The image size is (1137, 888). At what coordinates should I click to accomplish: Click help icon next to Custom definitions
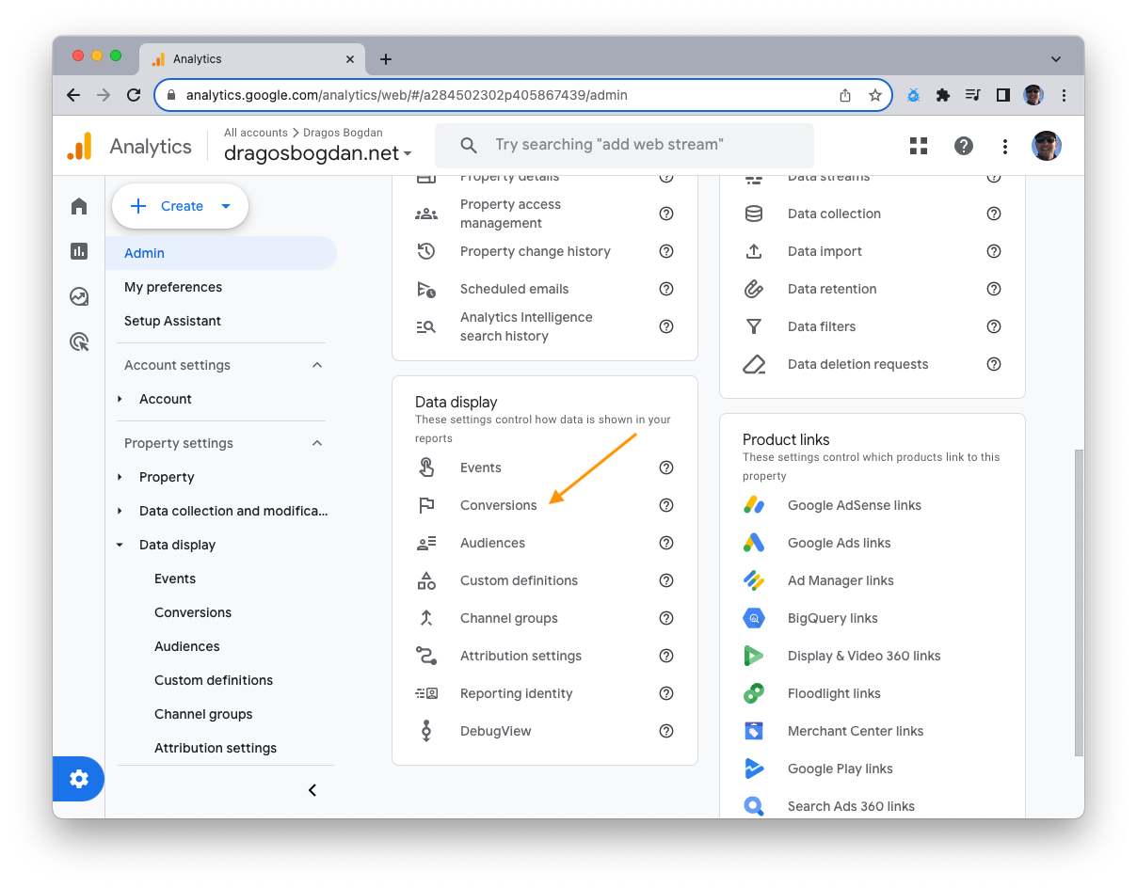pyautogui.click(x=666, y=580)
